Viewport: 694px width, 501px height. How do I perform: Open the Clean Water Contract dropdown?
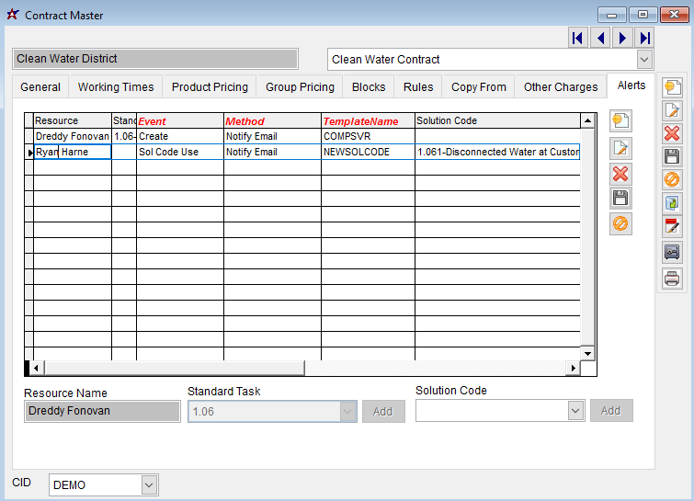[x=644, y=60]
